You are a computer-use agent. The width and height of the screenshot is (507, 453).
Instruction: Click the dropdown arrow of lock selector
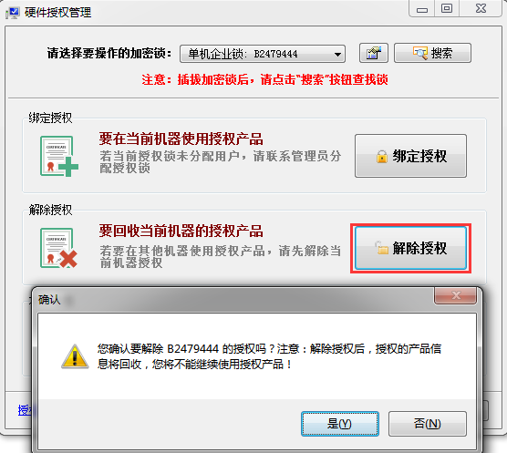pos(337,55)
